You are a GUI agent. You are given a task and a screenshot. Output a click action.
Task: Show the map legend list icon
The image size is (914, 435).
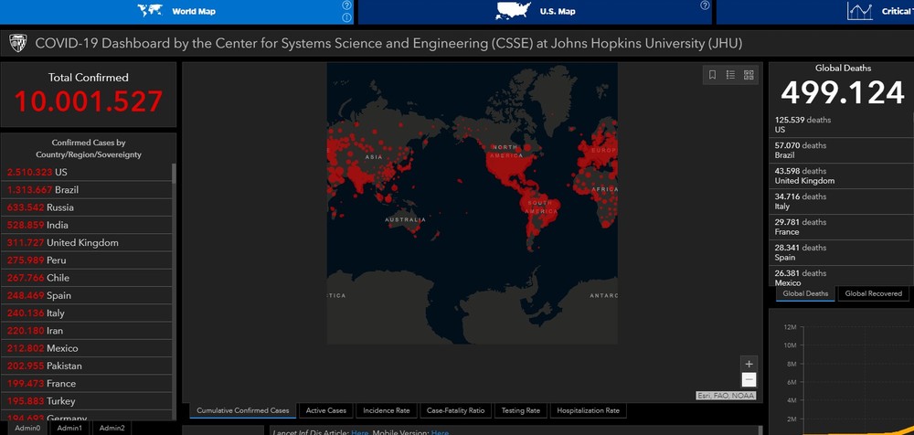coord(731,75)
